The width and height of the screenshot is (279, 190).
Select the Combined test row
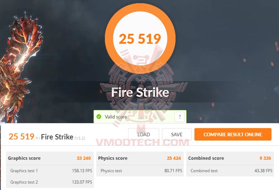(230, 171)
